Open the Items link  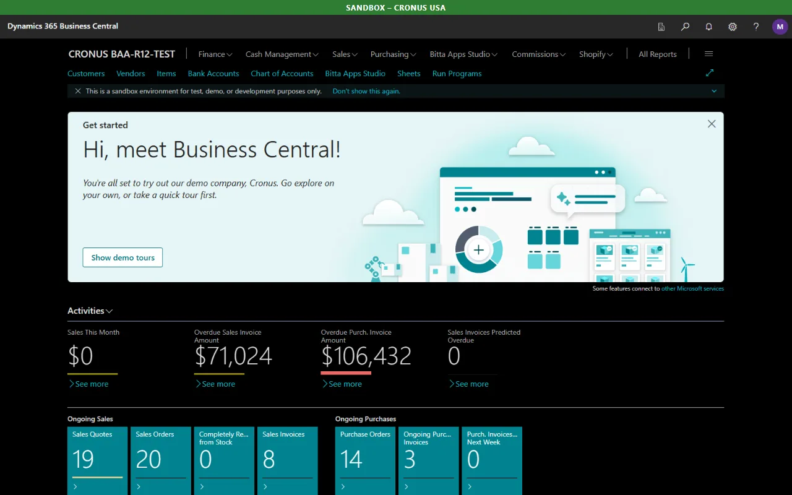(166, 73)
